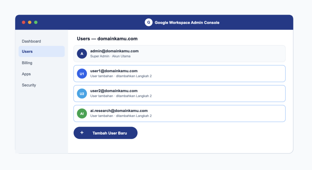
Task: Select the admin@domainkamu.com email text
Action: coord(115,51)
